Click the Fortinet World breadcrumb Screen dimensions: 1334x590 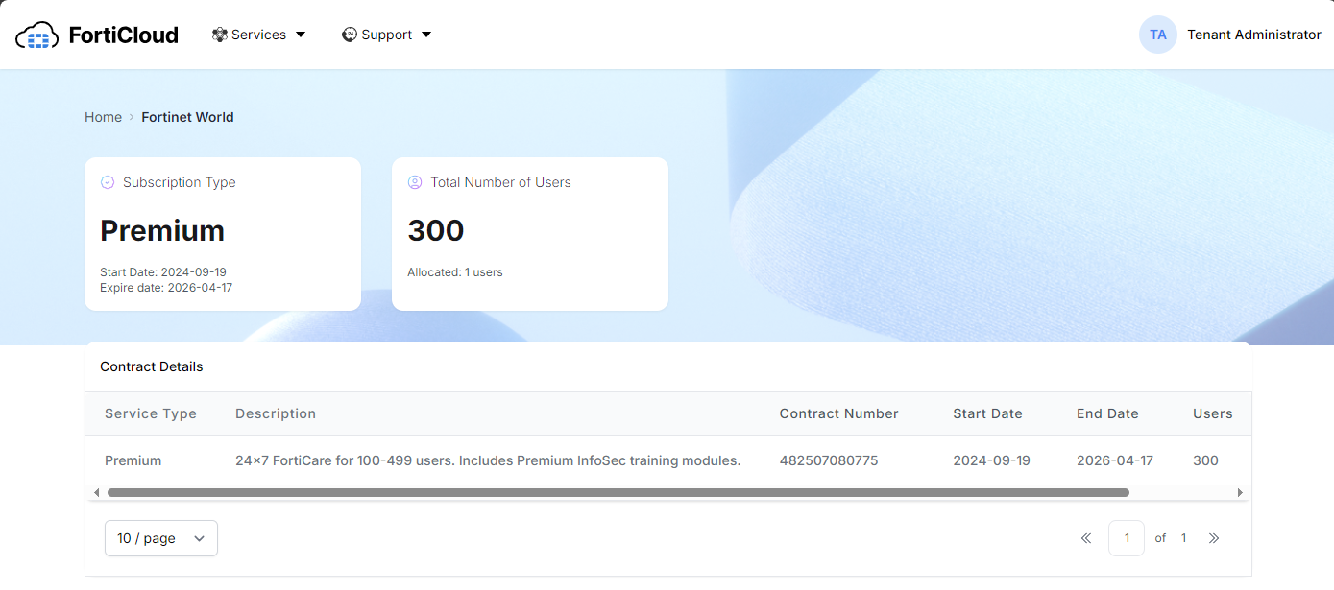[x=187, y=117]
